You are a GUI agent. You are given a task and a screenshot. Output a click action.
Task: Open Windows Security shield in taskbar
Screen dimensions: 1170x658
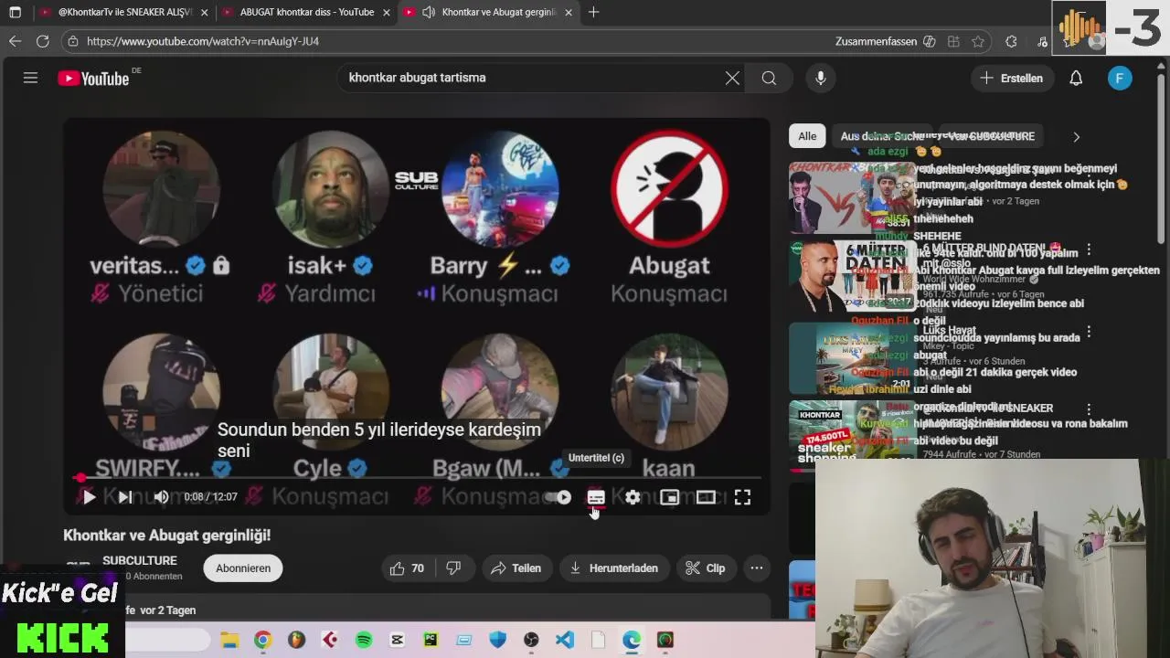point(497,640)
